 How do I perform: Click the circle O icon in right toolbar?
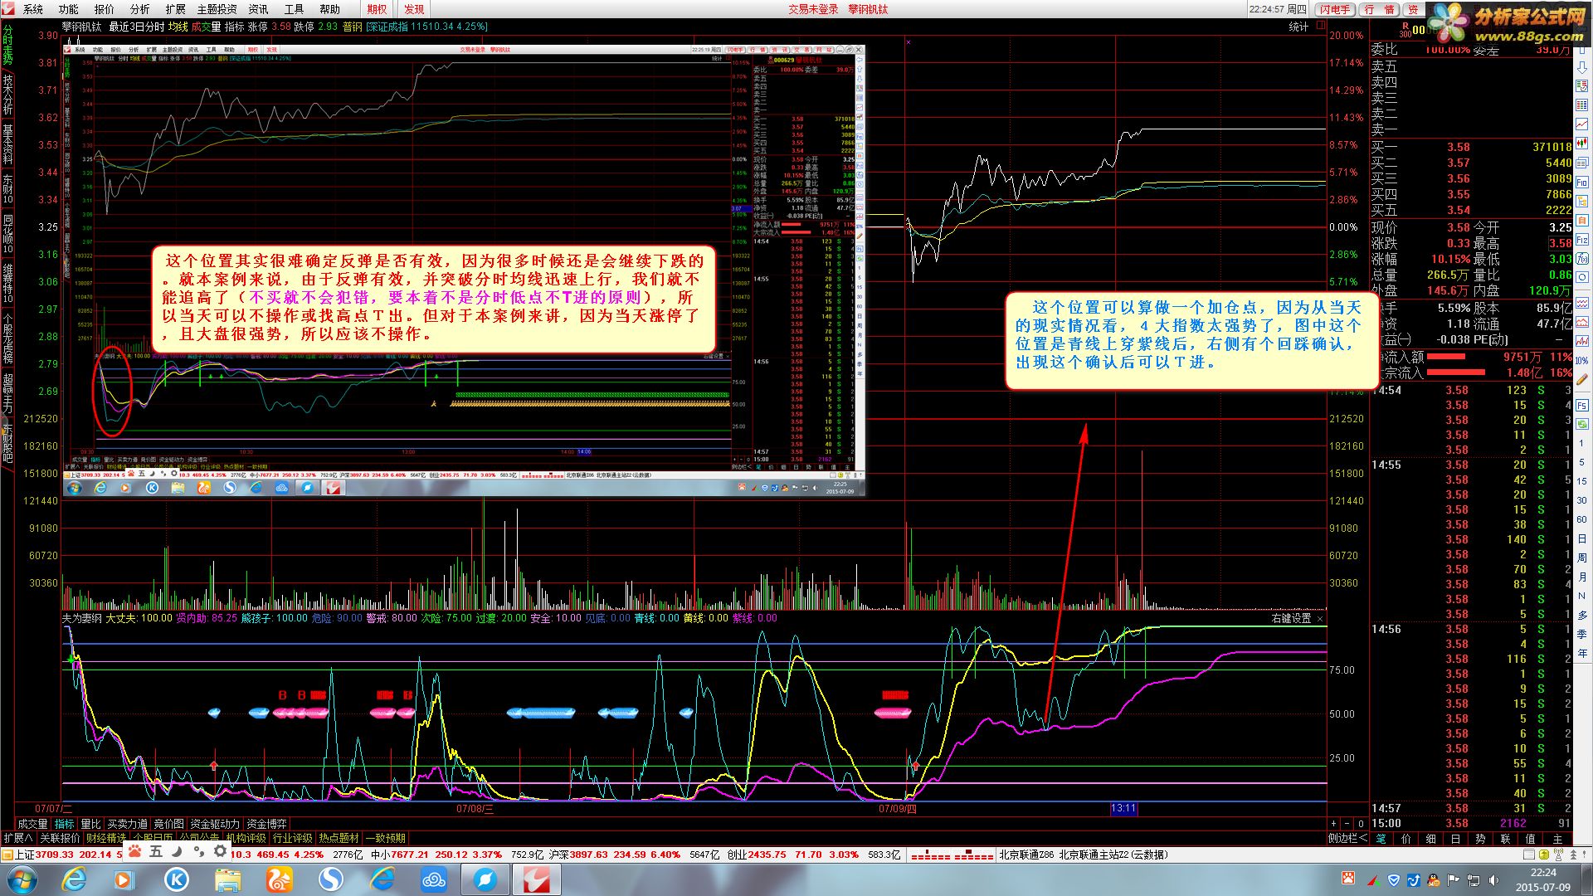click(x=1582, y=277)
